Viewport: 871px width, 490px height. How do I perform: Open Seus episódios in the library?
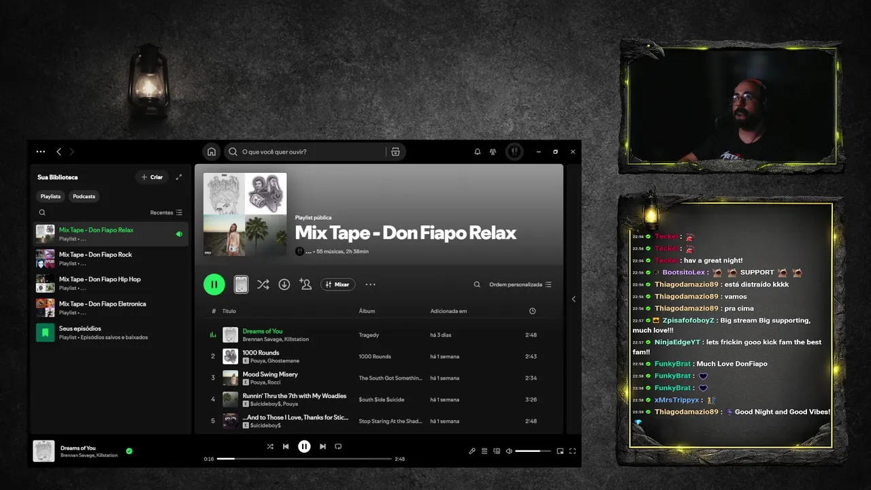pos(111,332)
